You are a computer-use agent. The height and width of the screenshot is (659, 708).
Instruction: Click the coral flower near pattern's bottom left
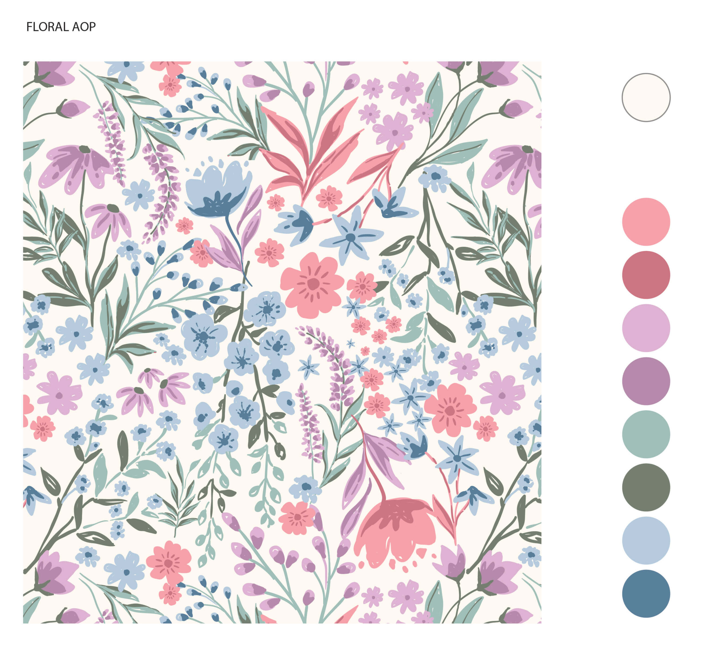[x=168, y=563]
